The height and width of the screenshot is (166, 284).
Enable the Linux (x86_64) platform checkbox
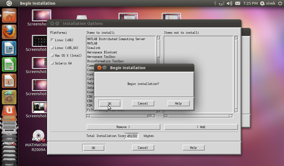(52, 48)
